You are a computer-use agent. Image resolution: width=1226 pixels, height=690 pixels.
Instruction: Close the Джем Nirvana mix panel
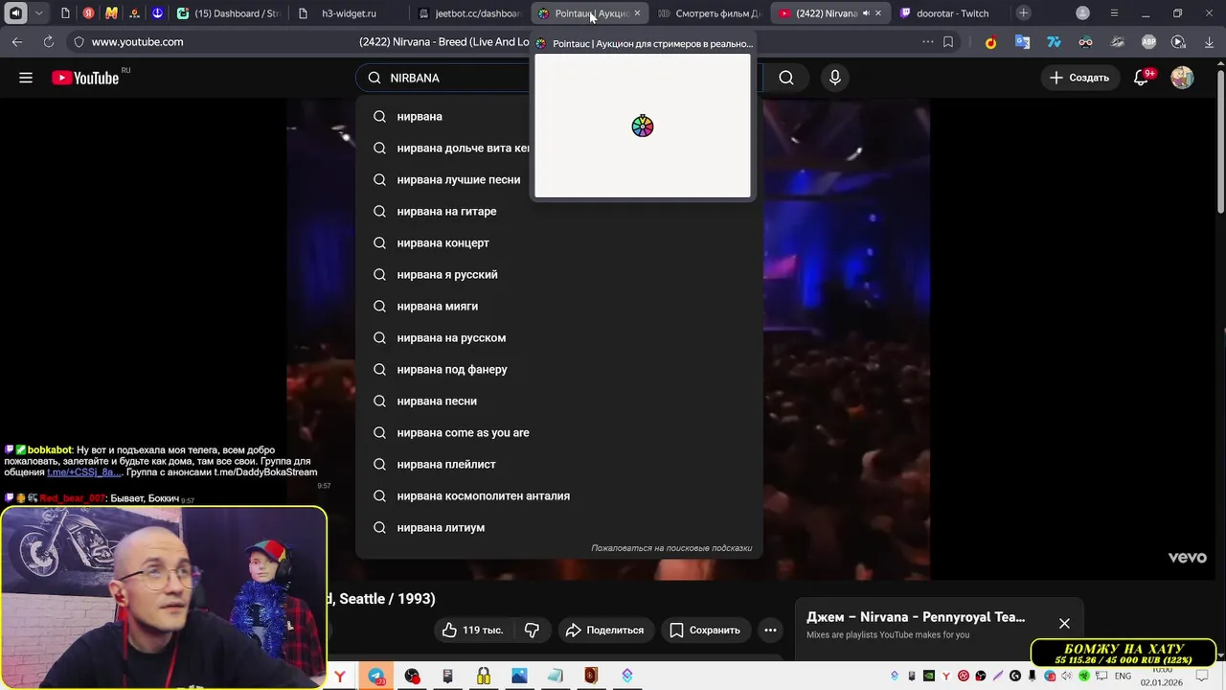pos(1064,623)
